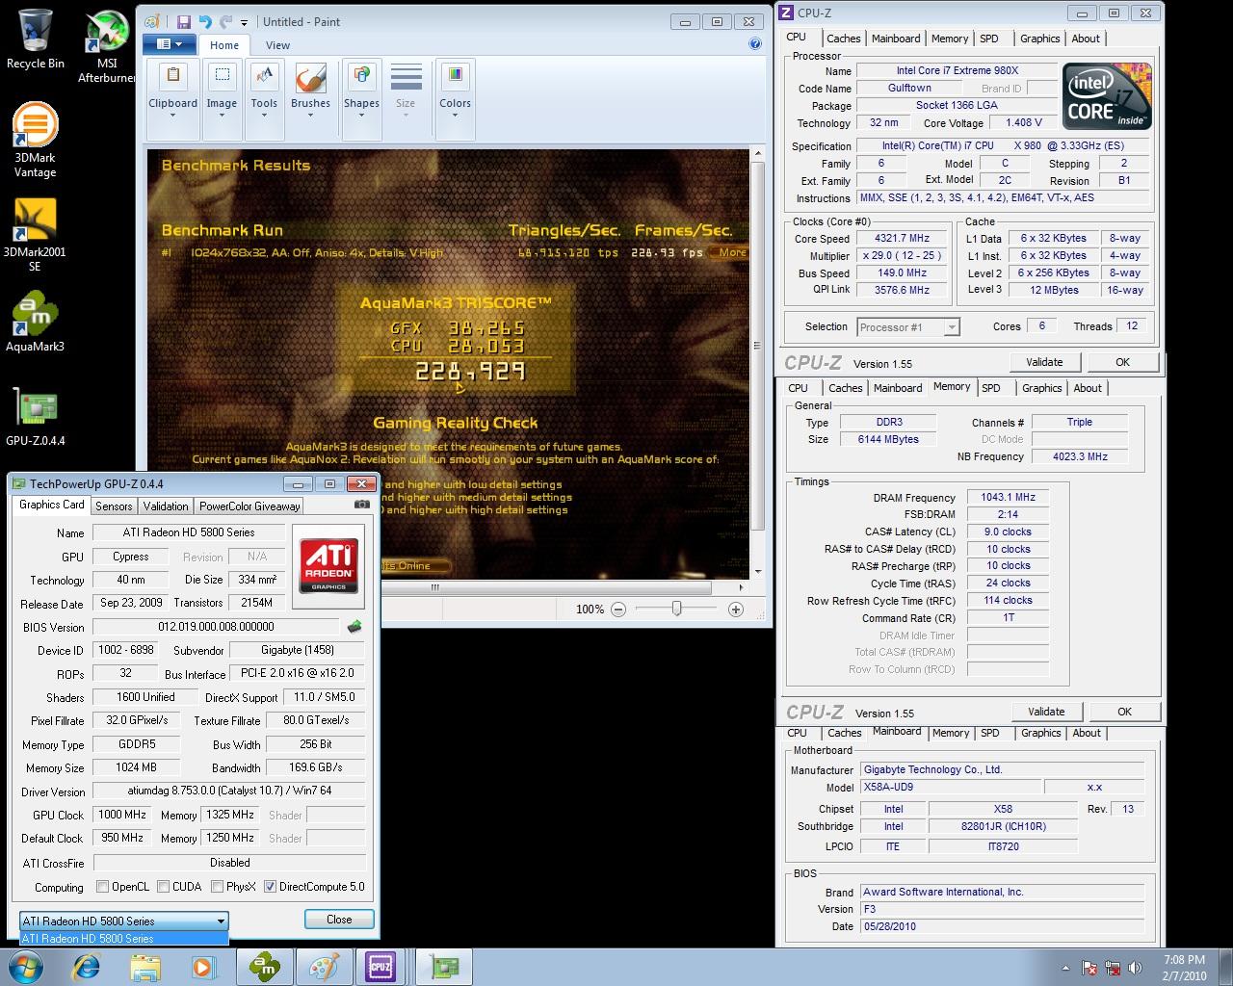Viewport: 1233px width, 986px height.
Task: Switch to the View tab in Paint
Action: [277, 45]
